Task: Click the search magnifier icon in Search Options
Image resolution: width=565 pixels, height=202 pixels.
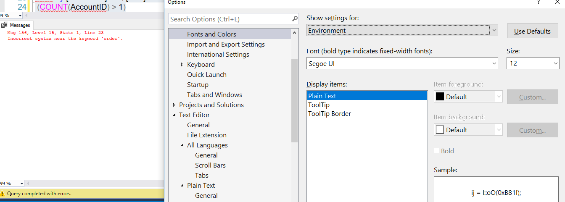Action: [295, 19]
